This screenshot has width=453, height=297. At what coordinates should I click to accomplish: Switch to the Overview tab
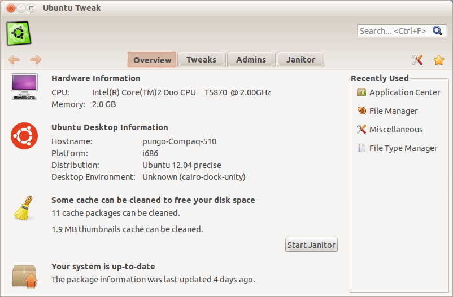[152, 60]
